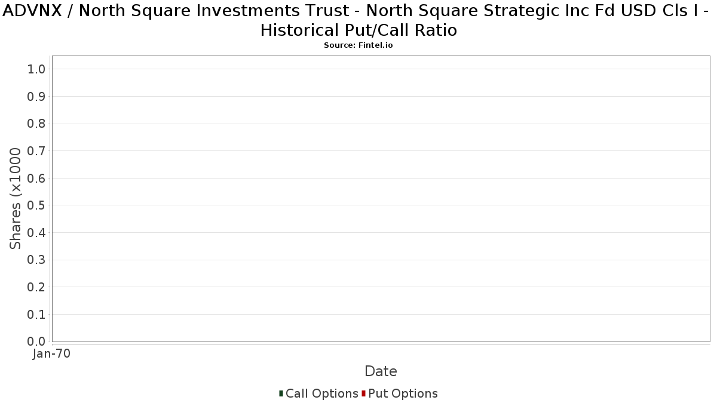Screen dimensions: 717x403
Task: Click the 0.6 y-axis tick label
Action: tap(36, 179)
